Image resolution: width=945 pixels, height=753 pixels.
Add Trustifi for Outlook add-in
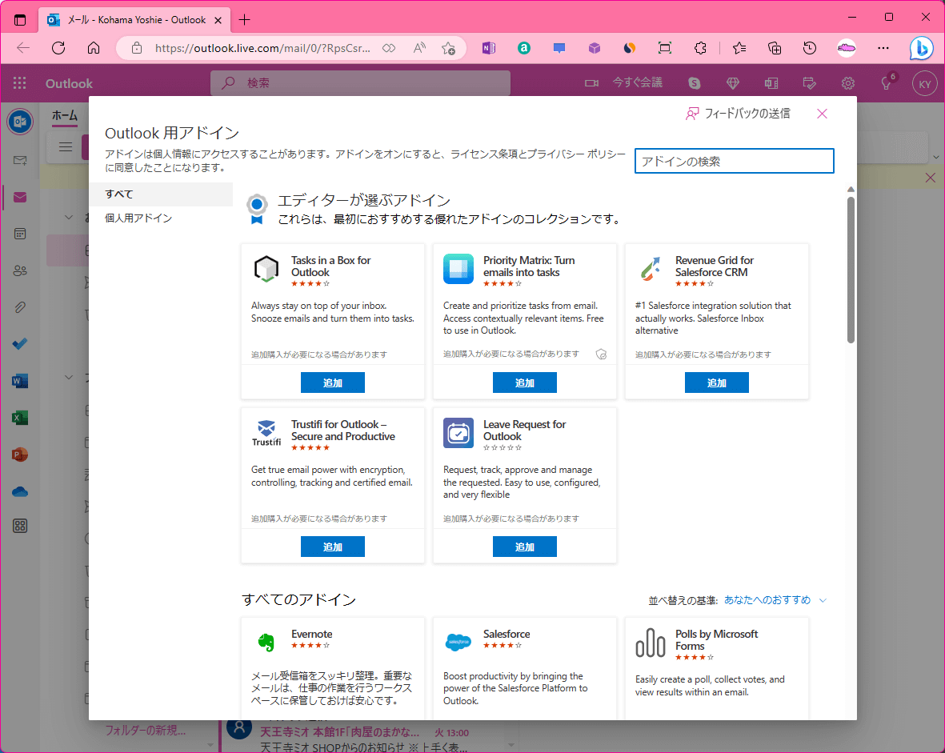pos(333,547)
